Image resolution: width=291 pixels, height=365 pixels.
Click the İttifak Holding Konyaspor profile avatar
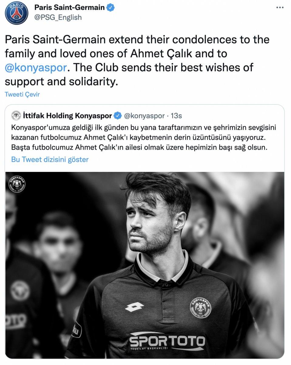point(17,115)
